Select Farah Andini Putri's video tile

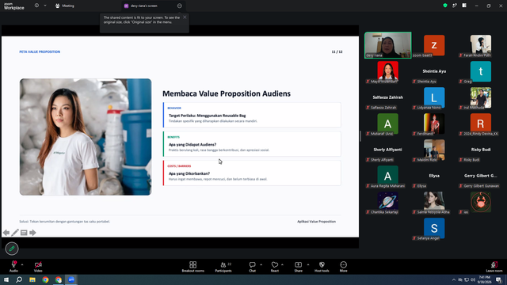(x=481, y=46)
